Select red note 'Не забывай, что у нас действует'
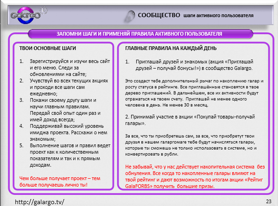278x206 pixels. tap(195, 176)
